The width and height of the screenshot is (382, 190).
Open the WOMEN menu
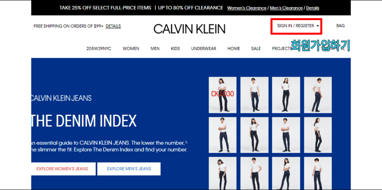click(131, 49)
